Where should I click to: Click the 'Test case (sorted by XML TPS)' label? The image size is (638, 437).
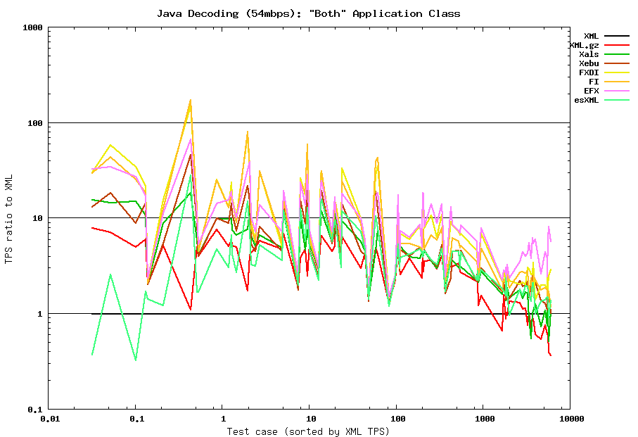308,431
